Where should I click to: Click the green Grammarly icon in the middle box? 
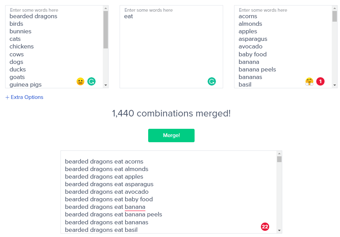point(212,81)
